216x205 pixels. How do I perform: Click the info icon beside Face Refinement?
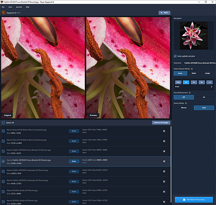click(x=190, y=92)
